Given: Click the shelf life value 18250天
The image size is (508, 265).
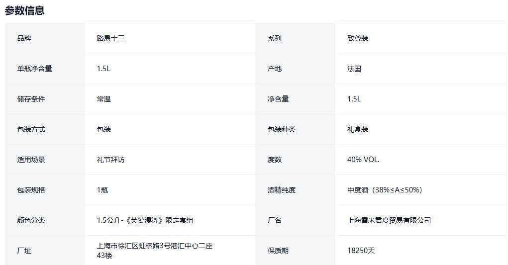Looking at the screenshot, I should (x=361, y=251).
